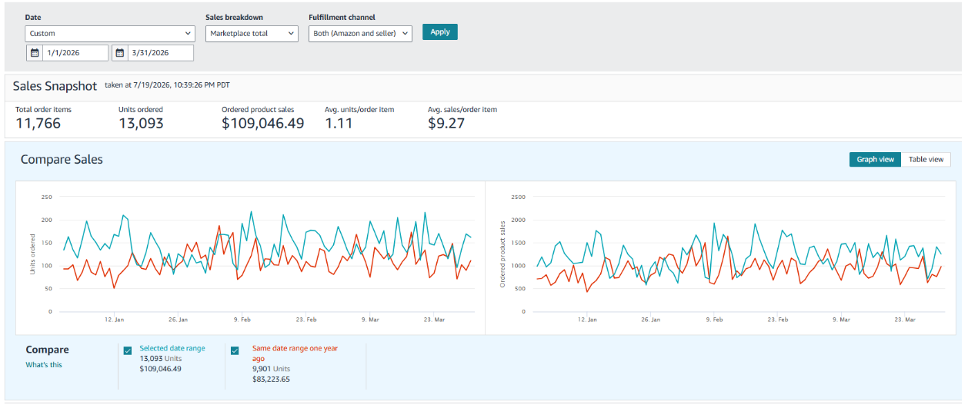Open the start date calendar icon
The height and width of the screenshot is (408, 968).
pos(35,53)
